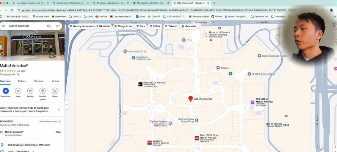
Task: Click The LEGO Store marker
Action: tap(197, 138)
